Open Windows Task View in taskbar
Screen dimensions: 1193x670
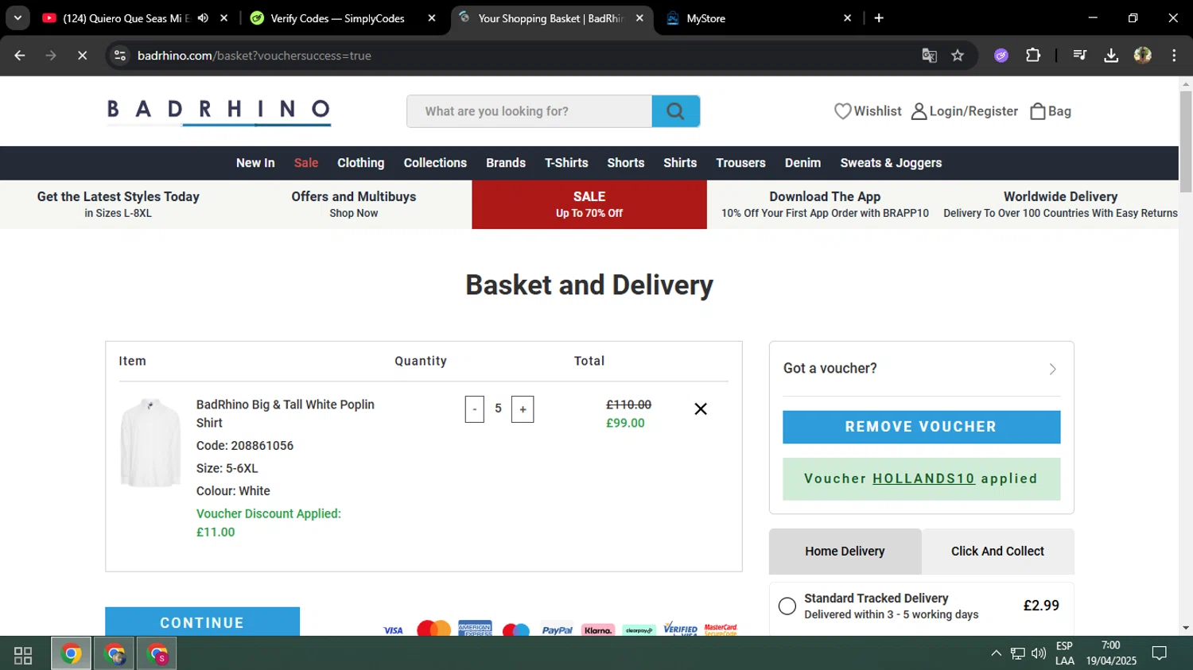[23, 654]
